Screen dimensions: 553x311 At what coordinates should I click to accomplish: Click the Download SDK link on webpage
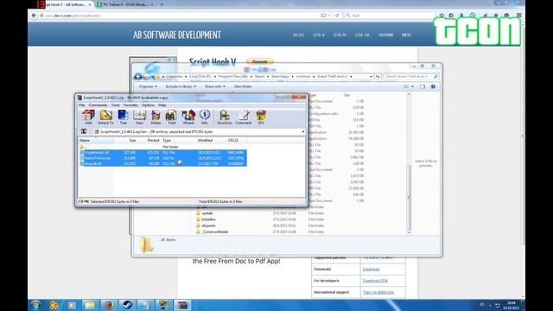[375, 281]
